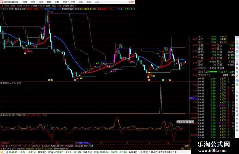Viewport: 239px width, 154px height.
Task: Open the 资金分布 bottom tab
Action: (20, 148)
